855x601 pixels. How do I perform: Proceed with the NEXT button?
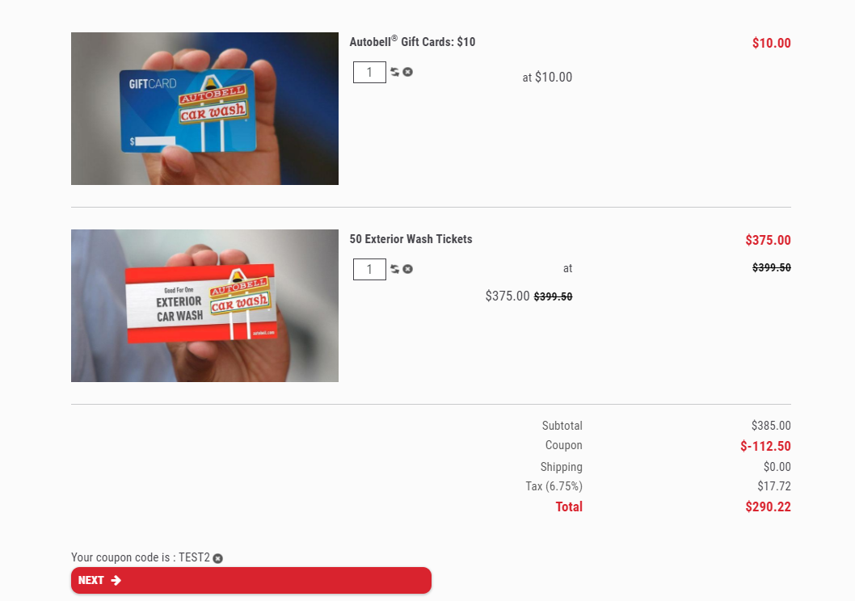[251, 580]
